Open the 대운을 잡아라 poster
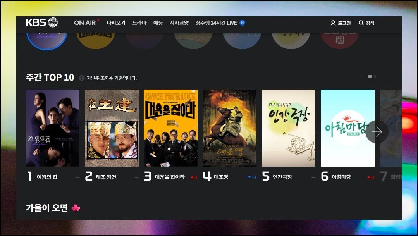The height and width of the screenshot is (236, 418). click(x=170, y=128)
